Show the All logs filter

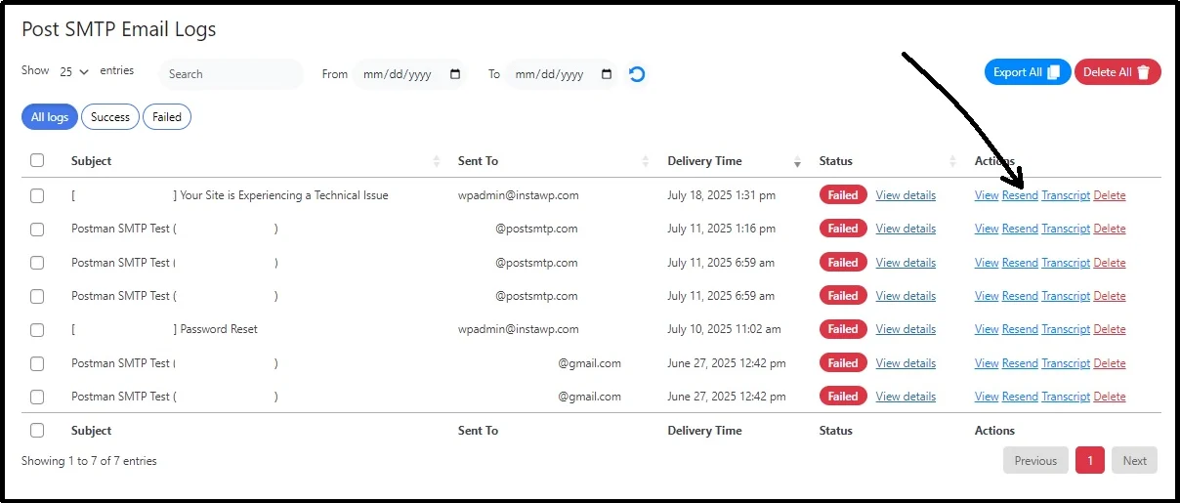tap(50, 117)
